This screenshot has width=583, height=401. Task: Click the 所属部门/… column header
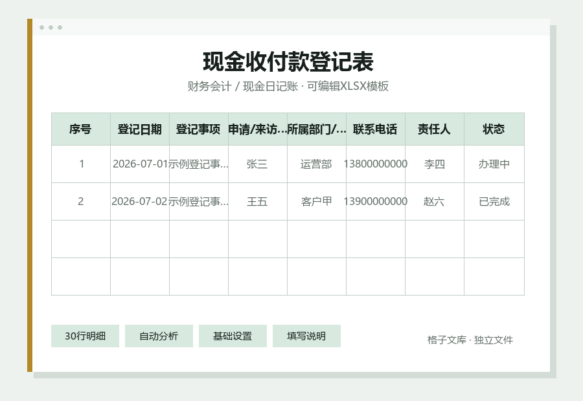click(316, 129)
